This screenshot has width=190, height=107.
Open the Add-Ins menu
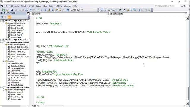58,6
